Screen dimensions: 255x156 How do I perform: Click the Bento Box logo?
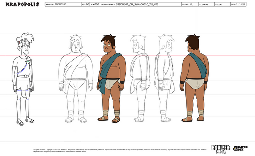240,148
